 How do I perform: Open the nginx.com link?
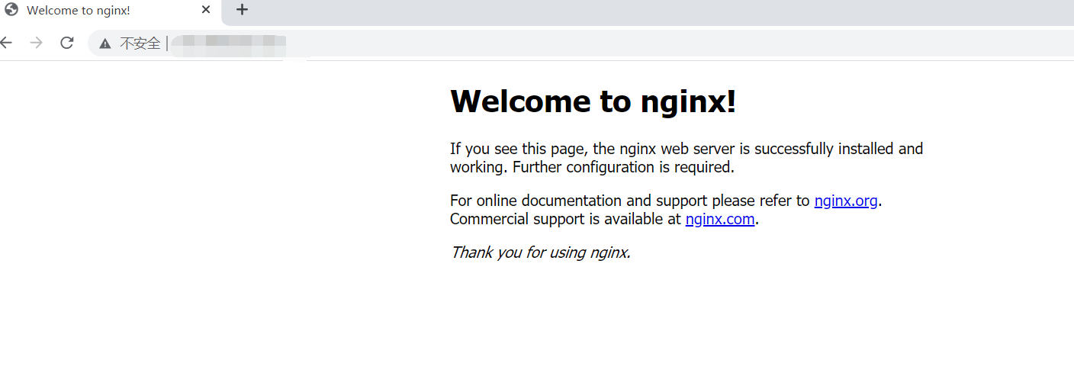720,219
